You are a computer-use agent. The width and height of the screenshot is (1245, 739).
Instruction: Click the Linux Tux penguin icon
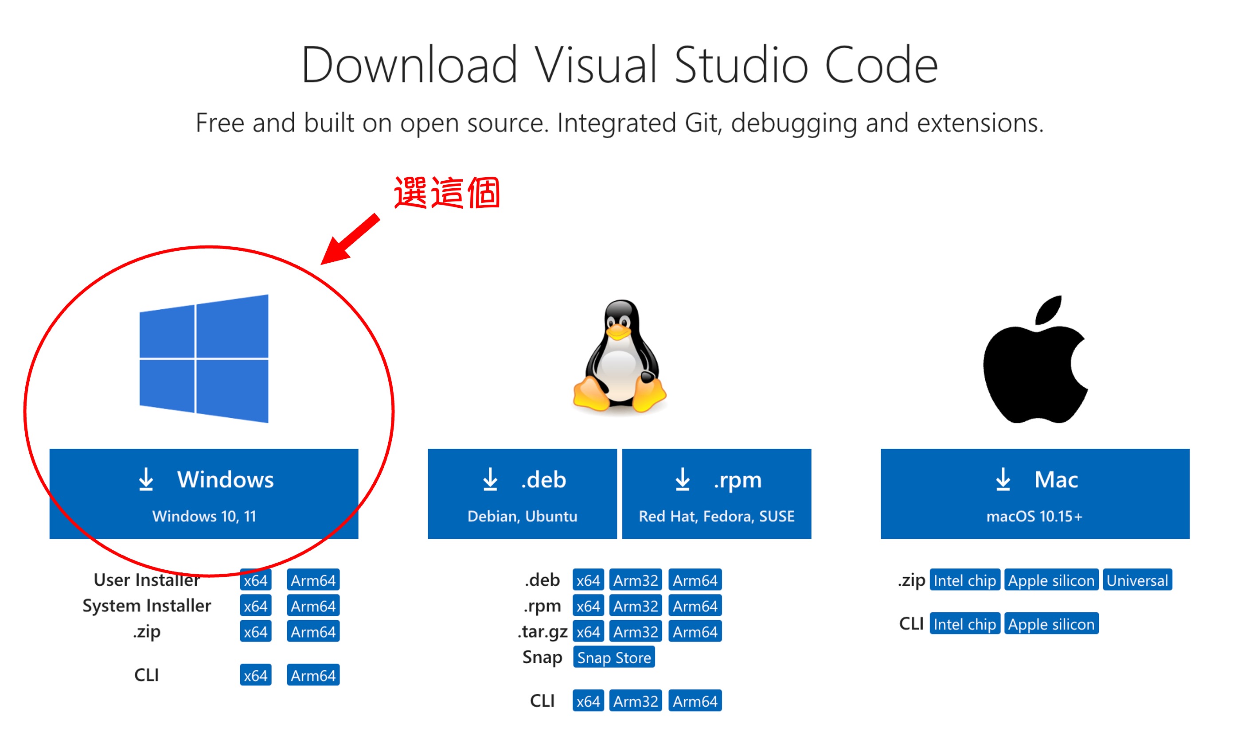tap(619, 357)
